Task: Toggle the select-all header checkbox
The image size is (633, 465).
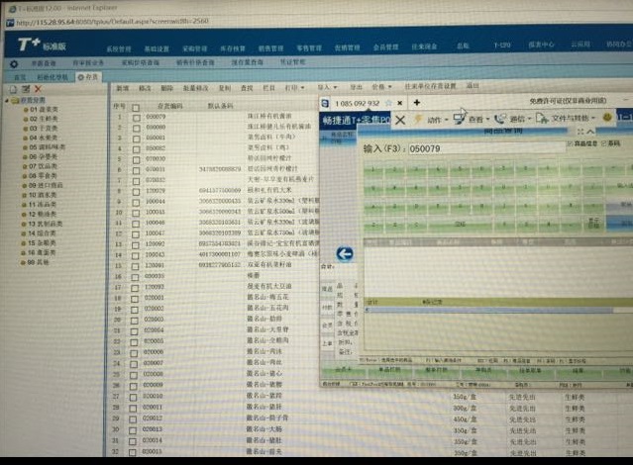Action: click(136, 107)
